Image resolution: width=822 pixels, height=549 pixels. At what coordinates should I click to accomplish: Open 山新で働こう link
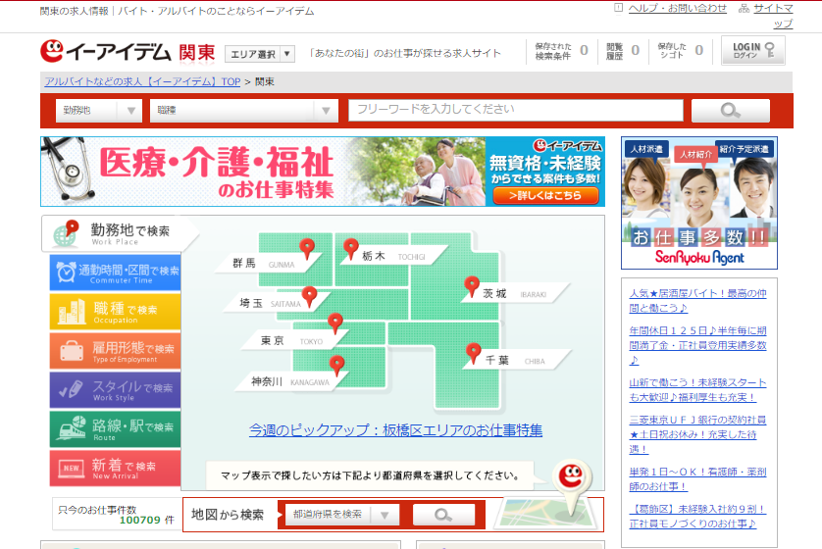697,390
